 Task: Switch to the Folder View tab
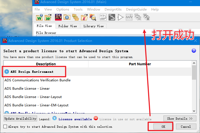pyautogui.click(x=68, y=26)
